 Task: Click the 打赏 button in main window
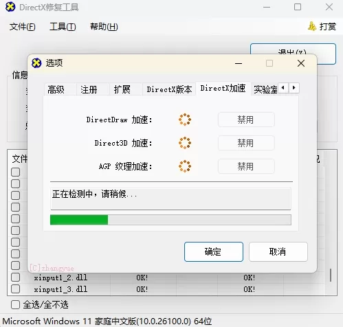tap(322, 27)
